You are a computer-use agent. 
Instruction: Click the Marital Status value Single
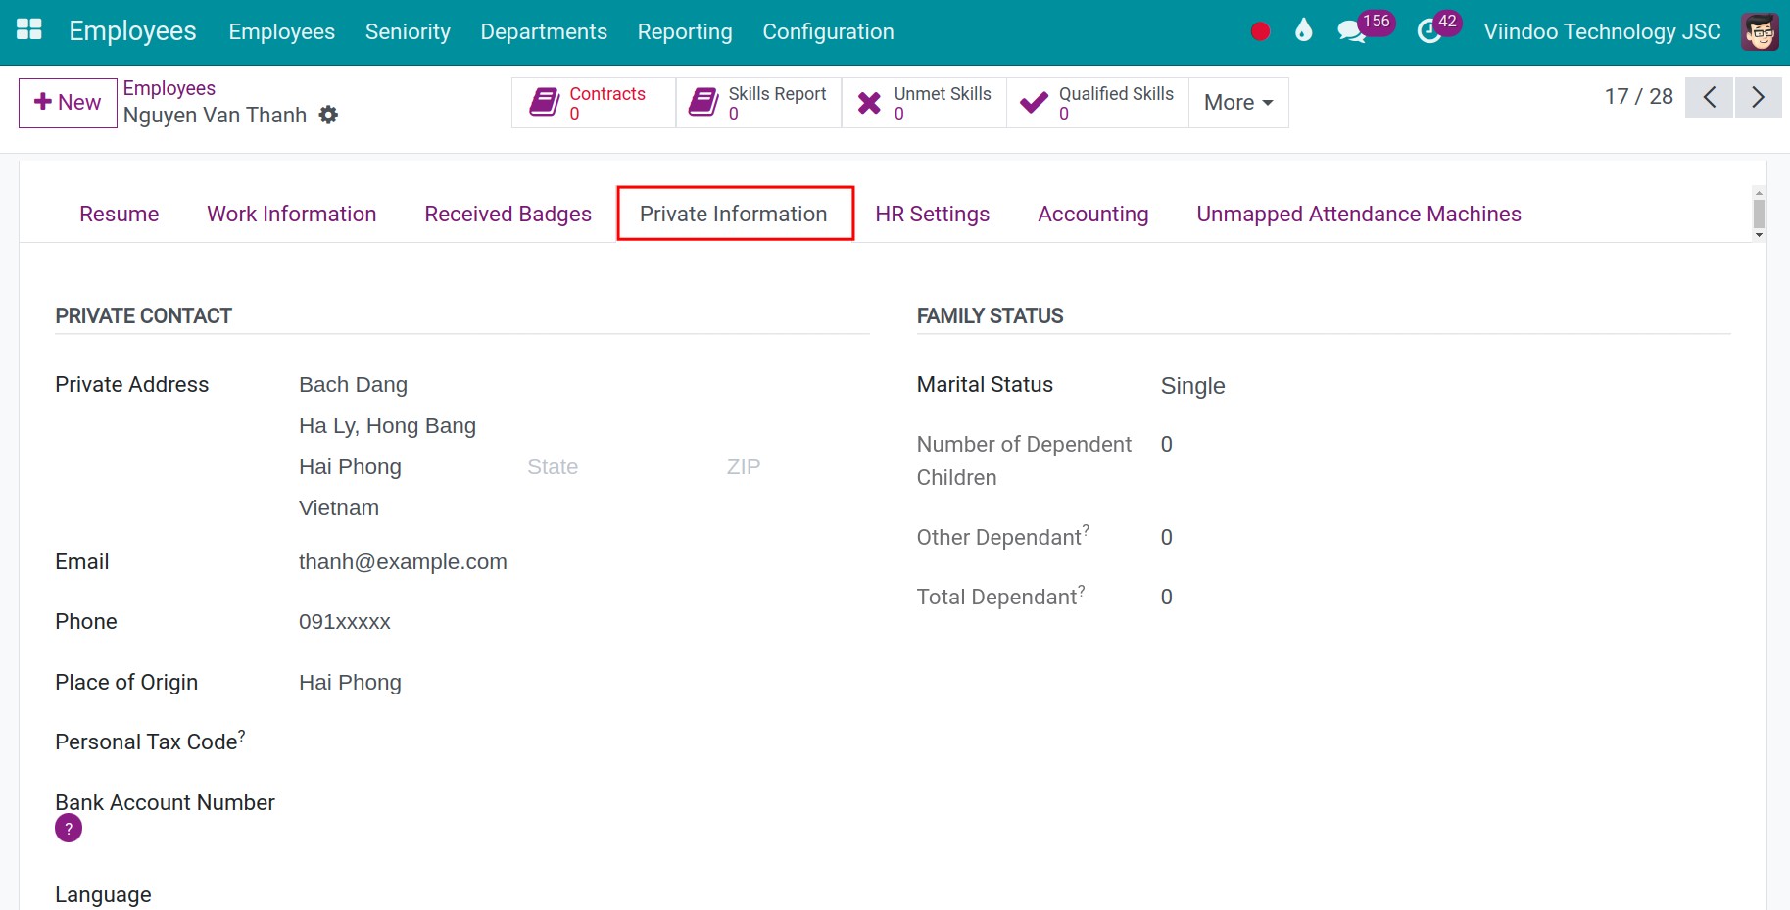pyautogui.click(x=1192, y=386)
